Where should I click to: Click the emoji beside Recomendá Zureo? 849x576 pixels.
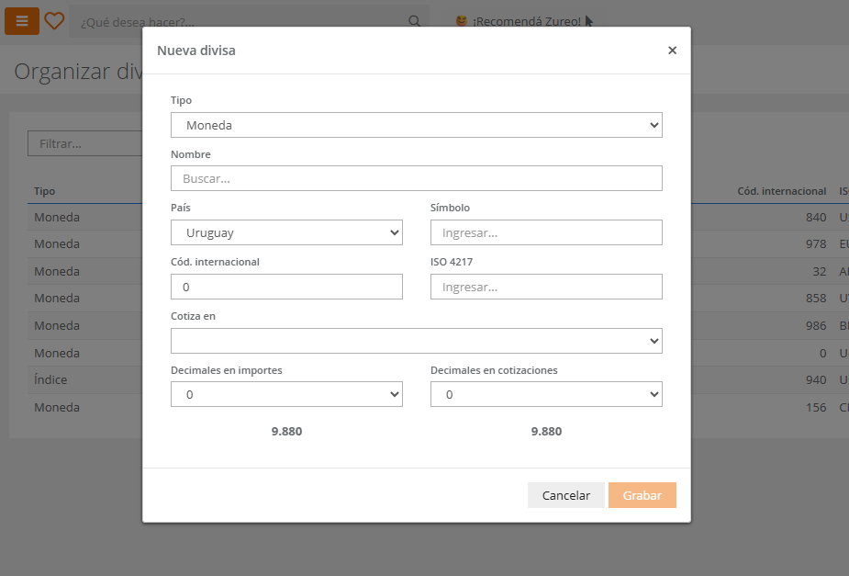(x=462, y=21)
